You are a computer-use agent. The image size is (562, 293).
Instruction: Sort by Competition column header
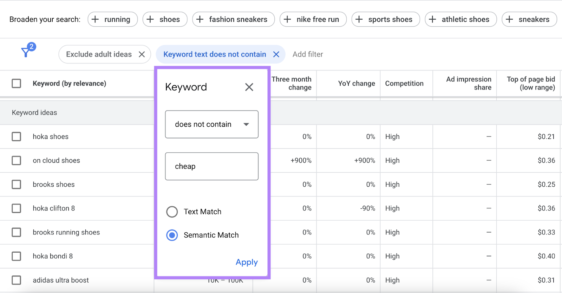coord(404,84)
